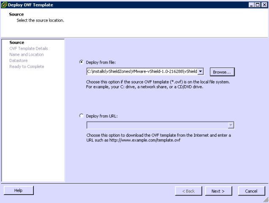Screen dimensions: 269x203
Task: Go to the Source step in sidebar
Action: pyautogui.click(x=17, y=43)
